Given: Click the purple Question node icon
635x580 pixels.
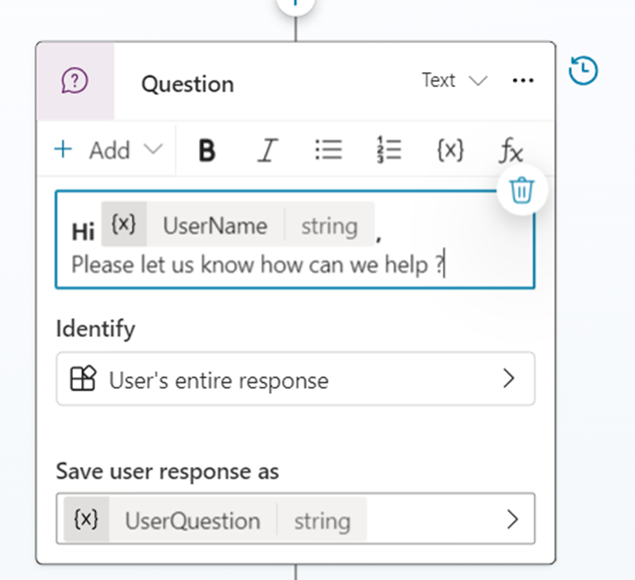Looking at the screenshot, I should pyautogui.click(x=75, y=81).
